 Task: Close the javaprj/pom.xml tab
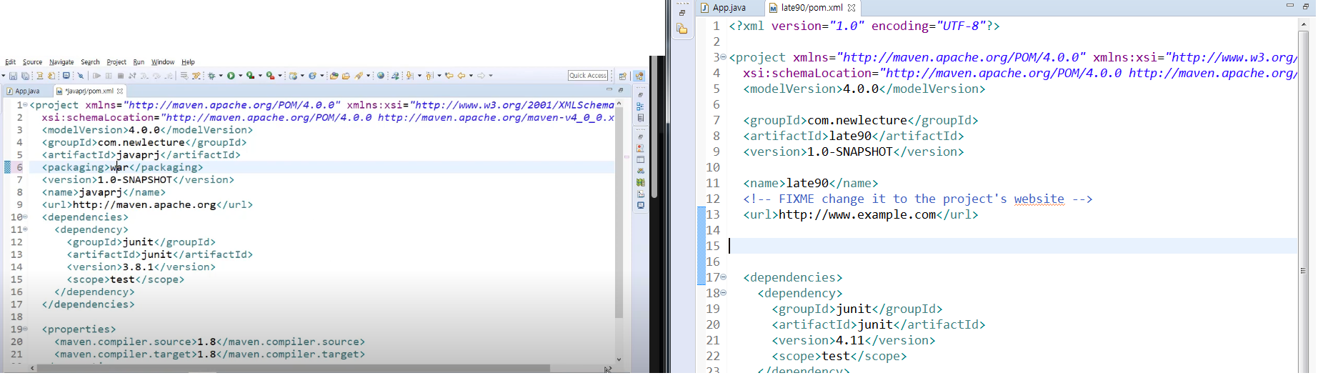[x=120, y=91]
